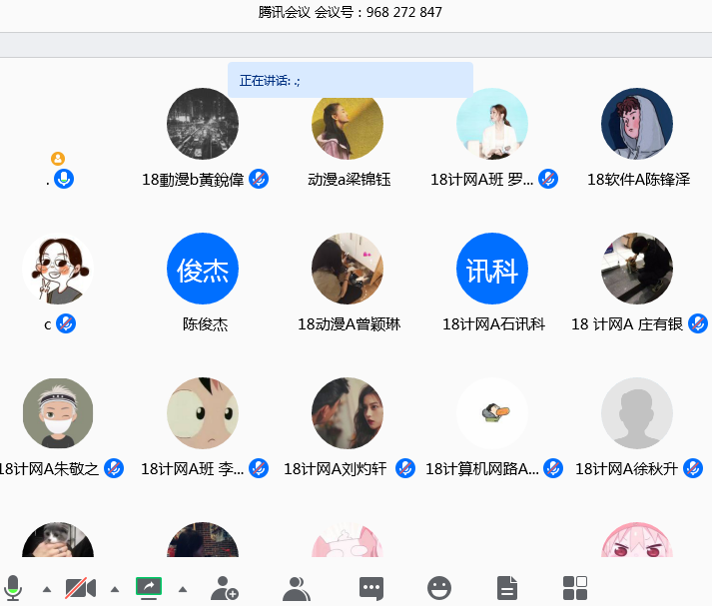Image resolution: width=712 pixels, height=606 pixels.
Task: Mute the microphone in the bottom toolbar
Action: click(x=13, y=588)
